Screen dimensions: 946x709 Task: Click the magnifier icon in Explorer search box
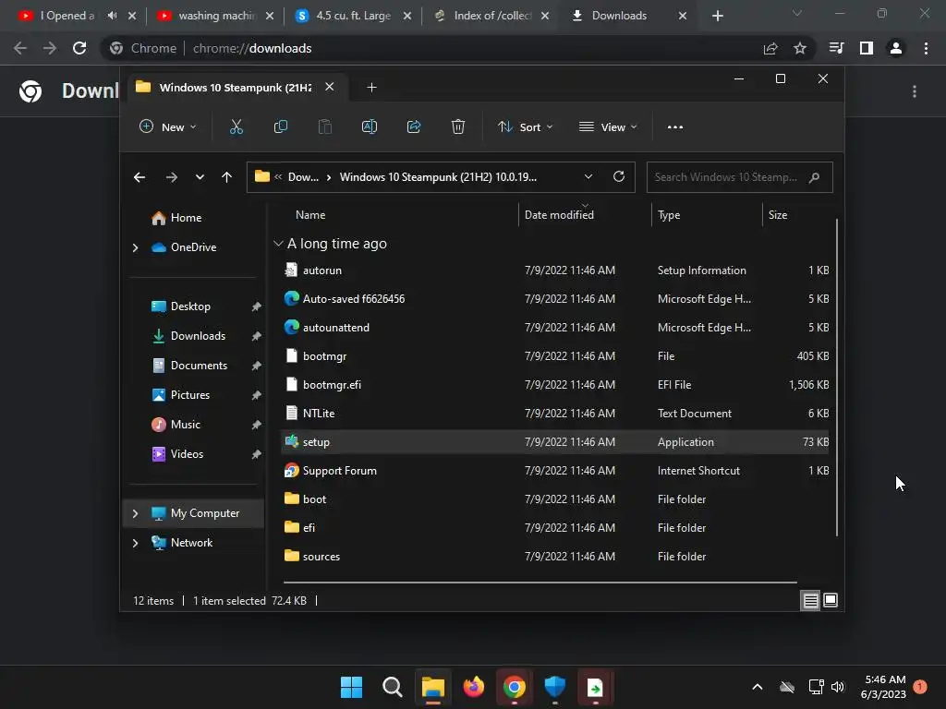point(814,177)
